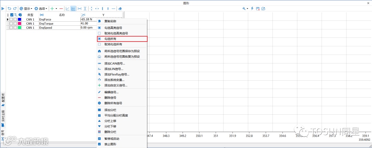Image resolution: width=372 pixels, height=148 pixels.
Task: Choose 复制名称 from the context menu
Action: (x=122, y=21)
